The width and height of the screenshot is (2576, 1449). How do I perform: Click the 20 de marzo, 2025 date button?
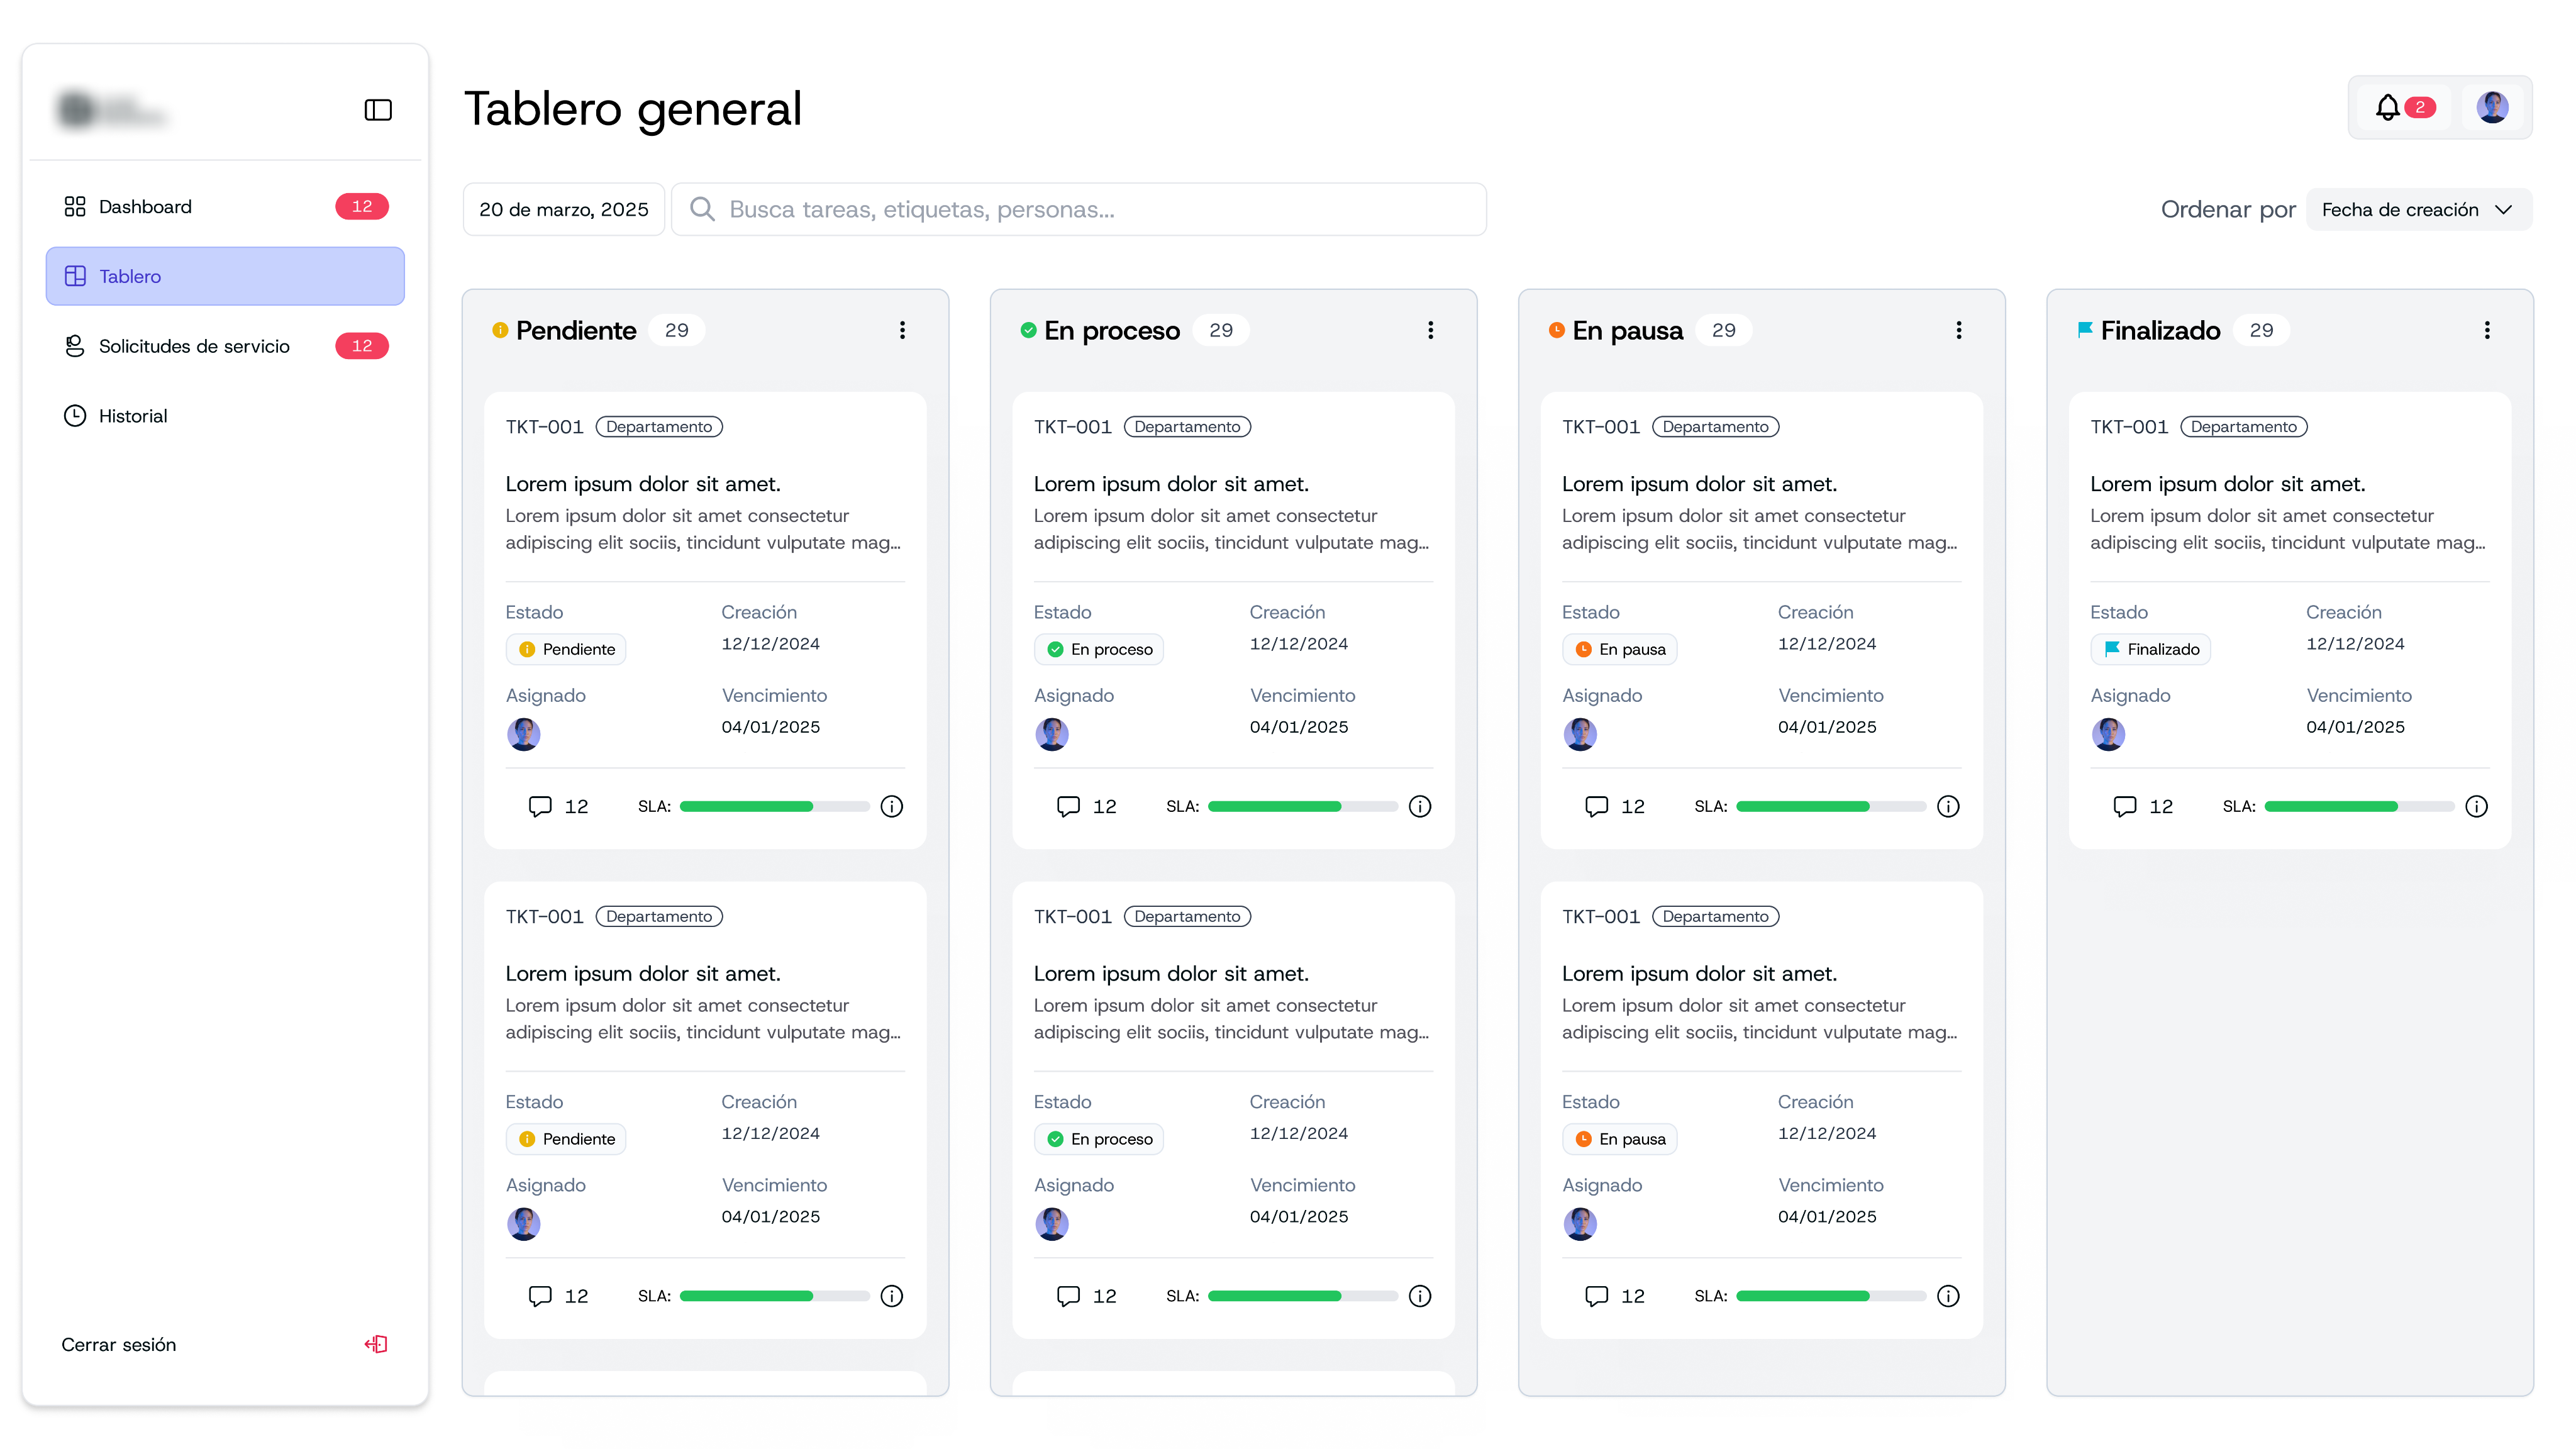563,209
